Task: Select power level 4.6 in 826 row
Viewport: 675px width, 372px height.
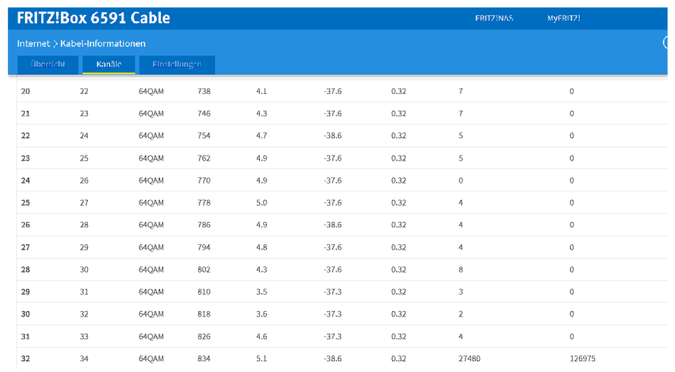Action: point(262,337)
